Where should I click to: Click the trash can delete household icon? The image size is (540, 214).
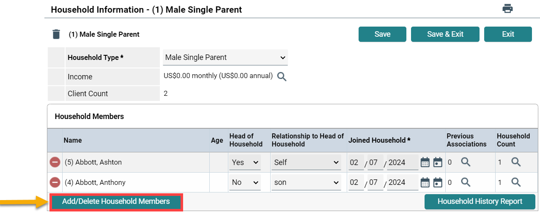(56, 34)
